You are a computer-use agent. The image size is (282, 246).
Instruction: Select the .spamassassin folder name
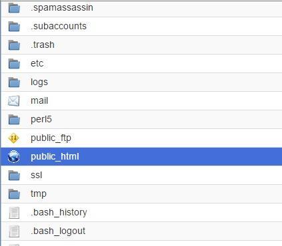click(x=62, y=8)
